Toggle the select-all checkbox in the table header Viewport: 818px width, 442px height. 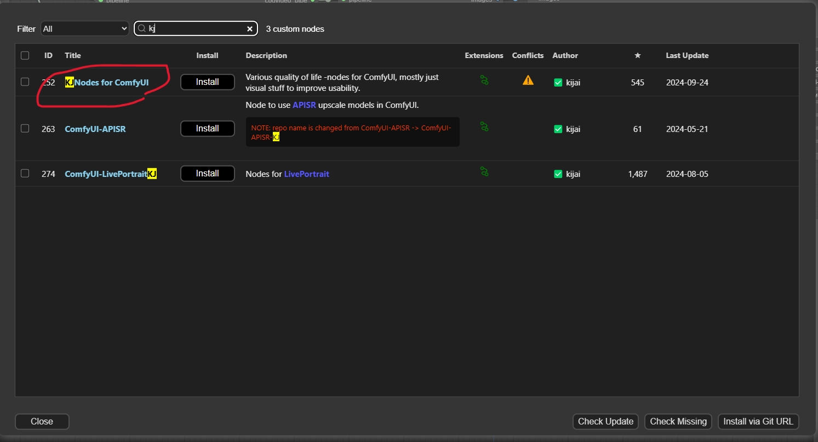[25, 55]
